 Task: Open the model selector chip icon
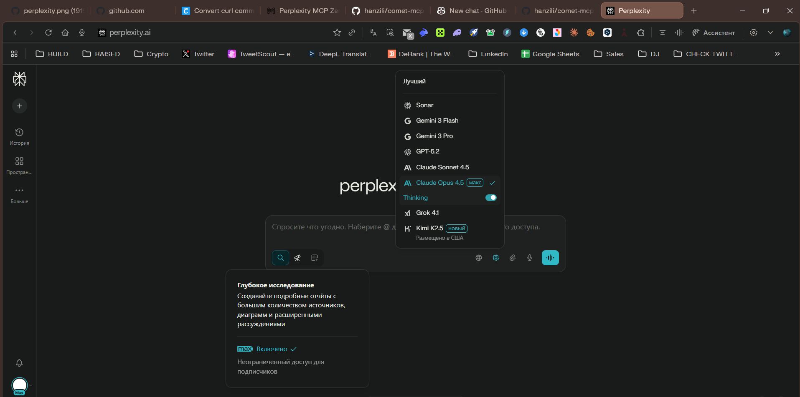pos(496,258)
